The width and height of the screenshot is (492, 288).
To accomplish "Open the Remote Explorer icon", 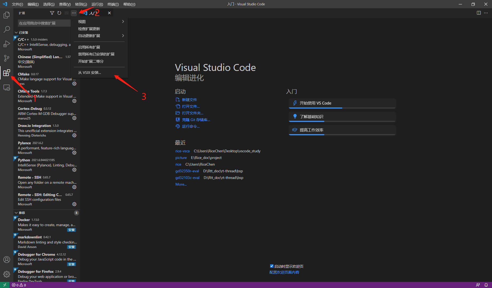I will [7, 87].
